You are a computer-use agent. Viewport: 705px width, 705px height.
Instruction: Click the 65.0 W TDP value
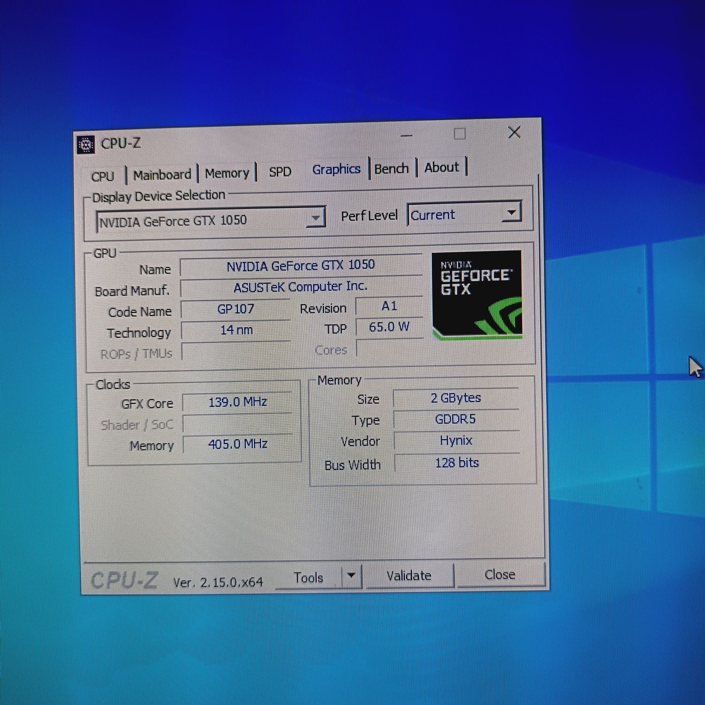pos(389,327)
